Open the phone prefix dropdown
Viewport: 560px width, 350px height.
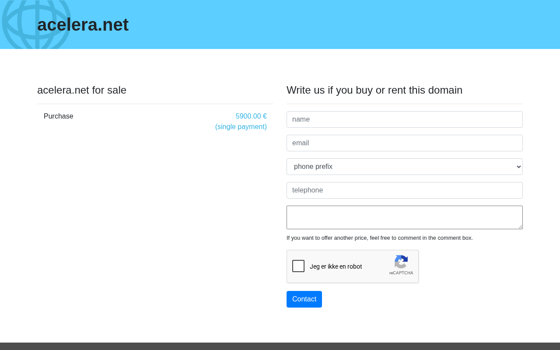point(405,167)
